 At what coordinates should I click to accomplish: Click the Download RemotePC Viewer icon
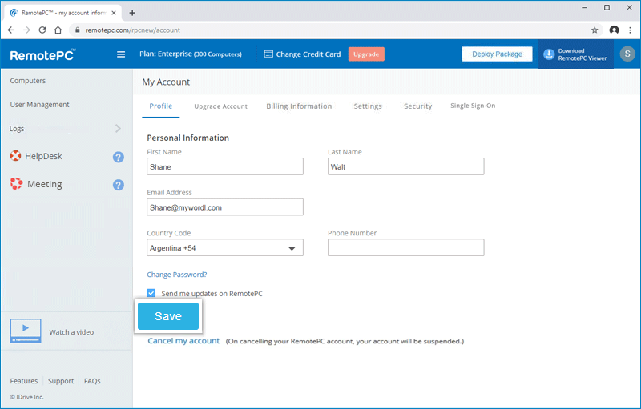tap(549, 54)
